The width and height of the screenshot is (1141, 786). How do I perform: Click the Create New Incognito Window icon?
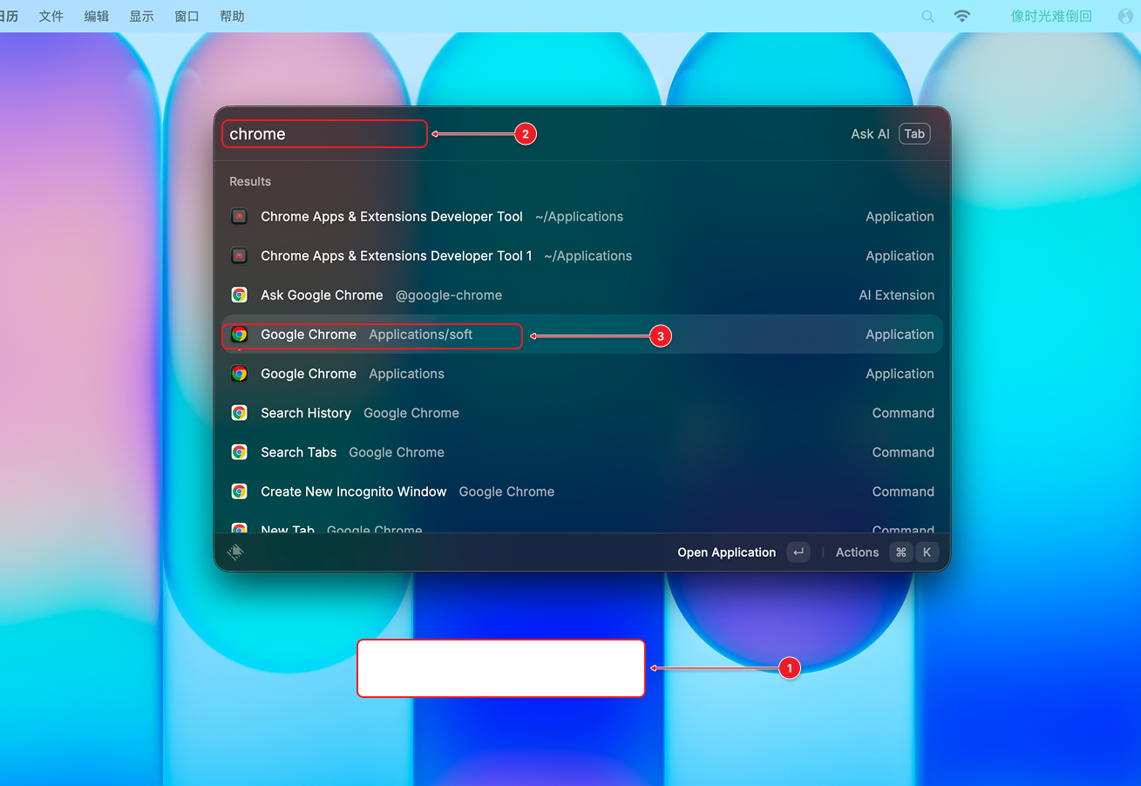[239, 491]
